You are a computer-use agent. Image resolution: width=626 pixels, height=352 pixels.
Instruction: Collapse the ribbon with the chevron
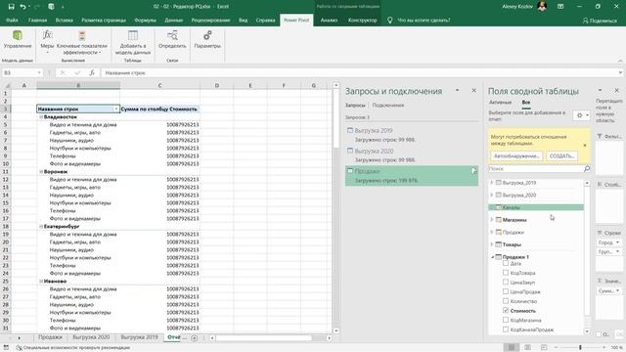(x=620, y=61)
